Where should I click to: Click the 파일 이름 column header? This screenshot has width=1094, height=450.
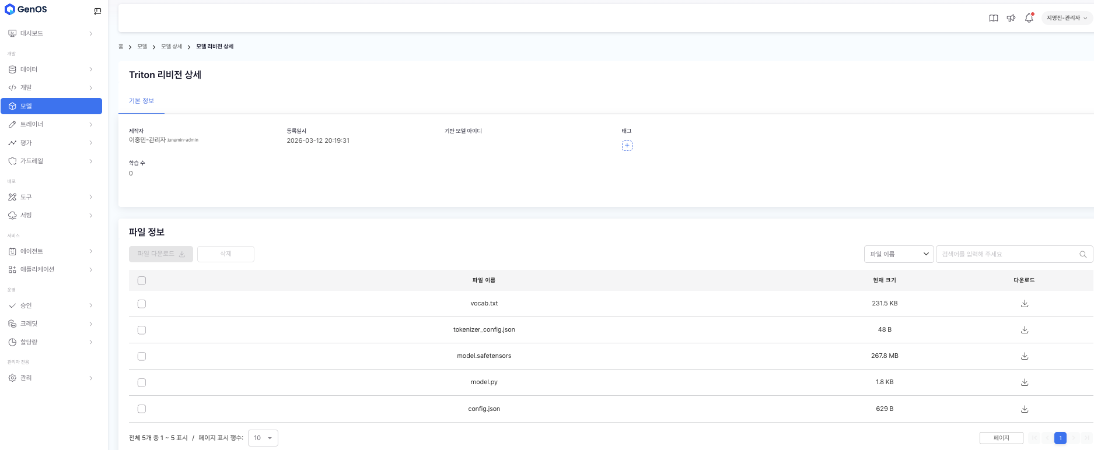(484, 280)
